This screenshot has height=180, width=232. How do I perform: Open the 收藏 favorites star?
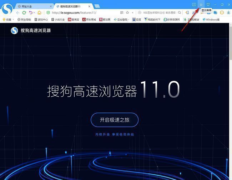tap(7, 20)
